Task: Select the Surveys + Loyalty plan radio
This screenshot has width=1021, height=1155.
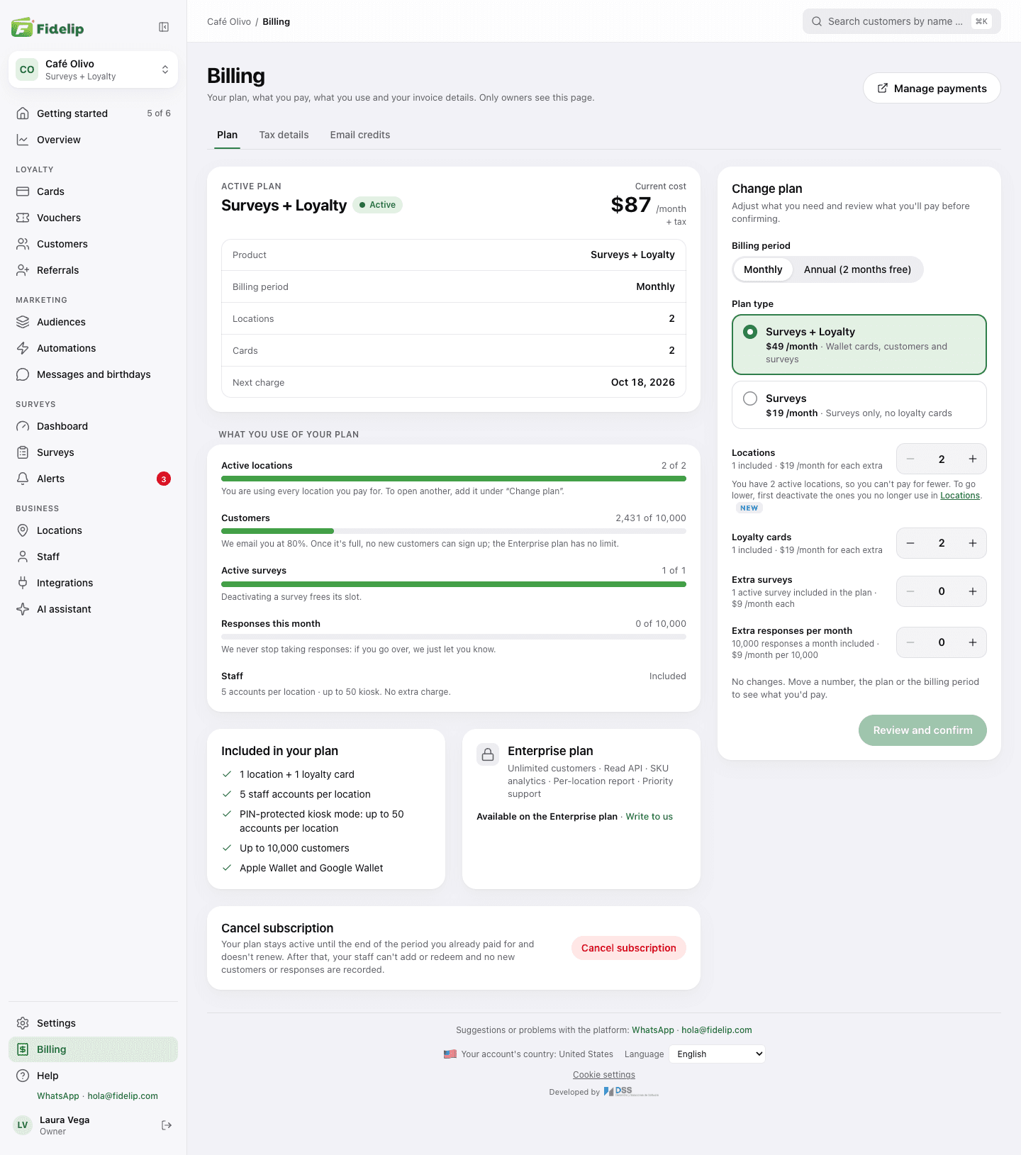Action: click(750, 332)
